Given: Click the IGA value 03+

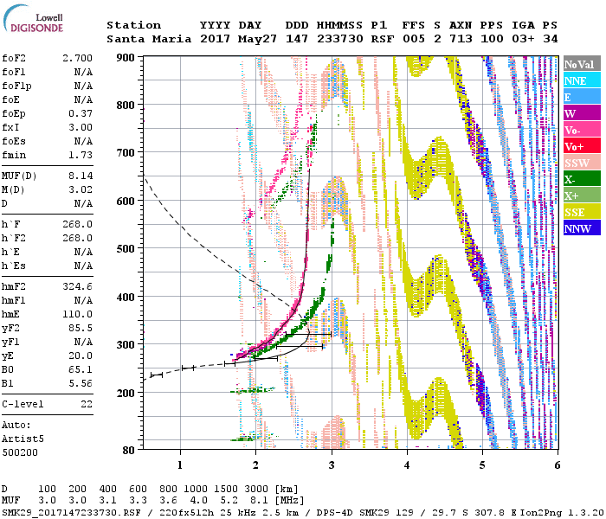Looking at the screenshot, I should tap(523, 39).
